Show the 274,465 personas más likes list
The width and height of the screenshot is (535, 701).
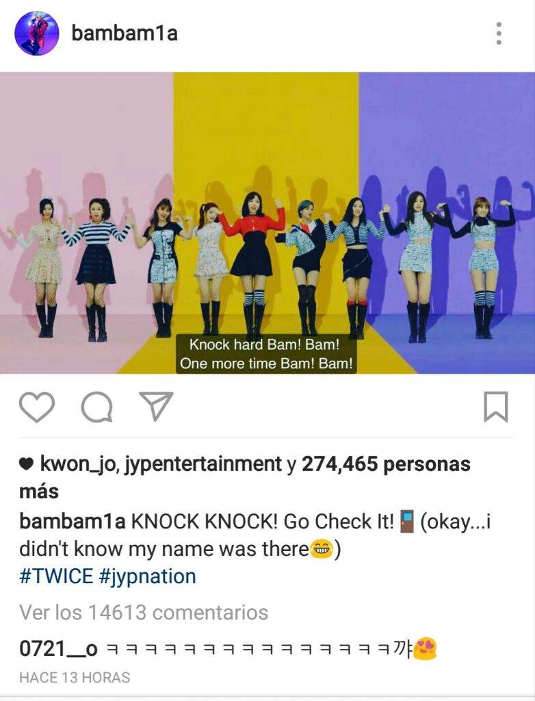coord(244,477)
